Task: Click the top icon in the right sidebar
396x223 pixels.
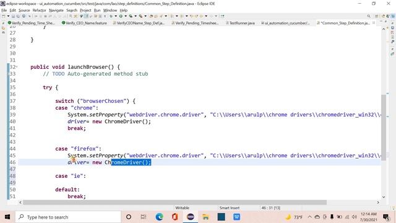Action: click(x=393, y=23)
